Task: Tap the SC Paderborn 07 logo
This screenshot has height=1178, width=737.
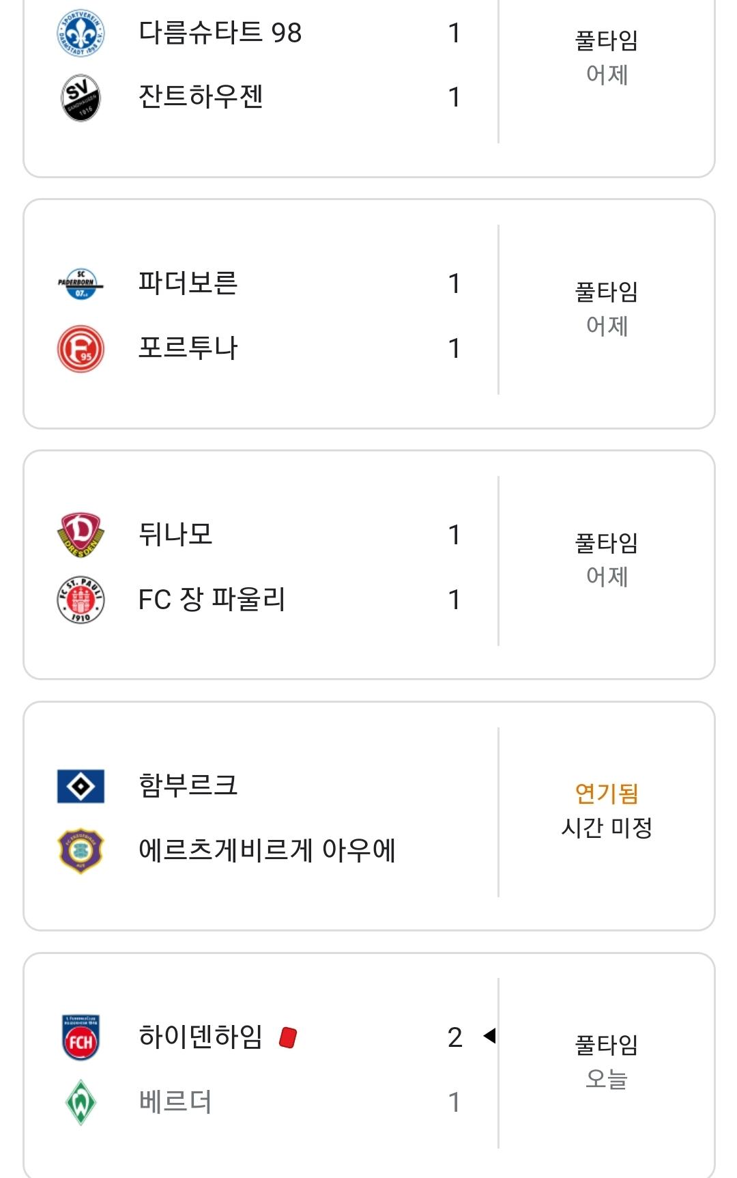Action: 81,283
